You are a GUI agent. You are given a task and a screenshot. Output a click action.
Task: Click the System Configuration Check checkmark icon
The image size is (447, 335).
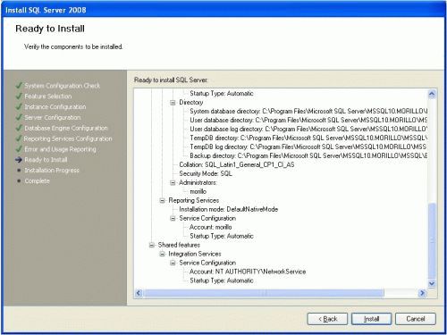(19, 86)
